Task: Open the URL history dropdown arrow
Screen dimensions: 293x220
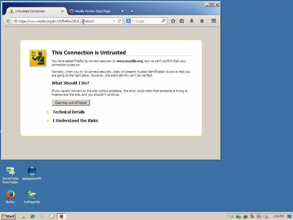Action: [114, 21]
